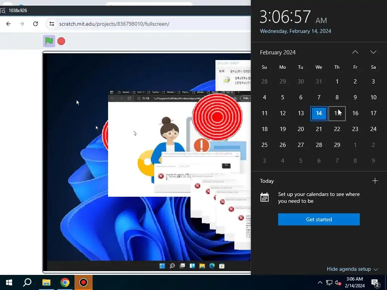387x290 pixels.
Task: Go to previous month in calendar
Action: click(355, 52)
